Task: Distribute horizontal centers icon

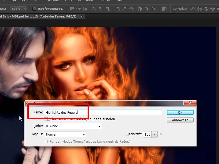Action: pos(147,9)
